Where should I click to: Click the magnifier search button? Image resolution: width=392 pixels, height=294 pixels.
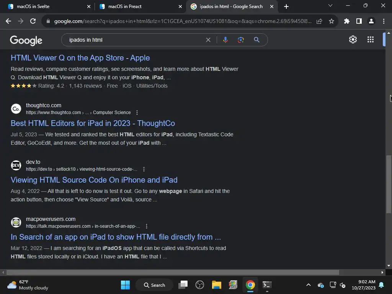(256, 40)
